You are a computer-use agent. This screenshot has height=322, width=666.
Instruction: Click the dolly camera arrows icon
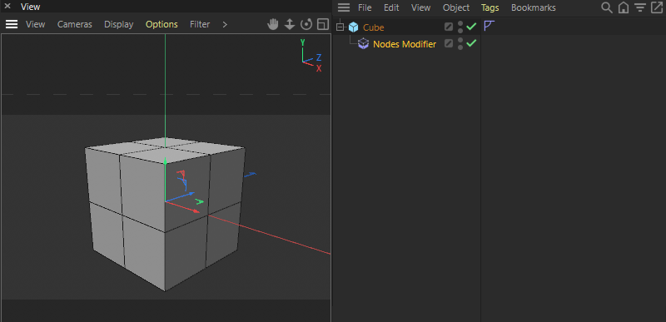point(290,25)
